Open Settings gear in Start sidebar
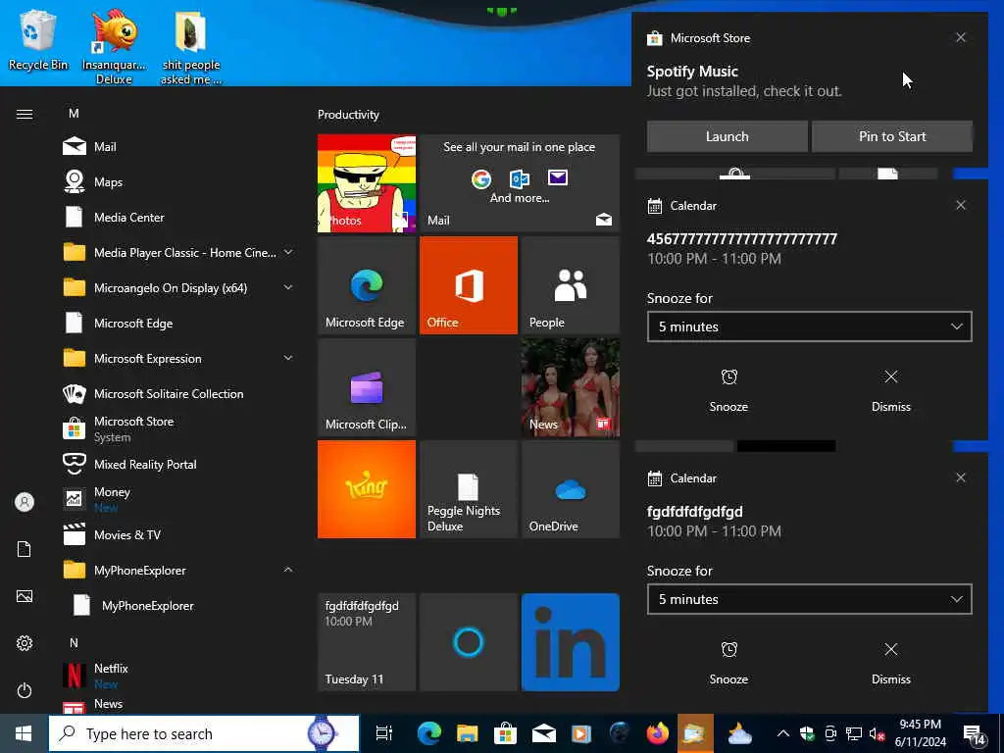This screenshot has height=753, width=1004. (x=25, y=643)
